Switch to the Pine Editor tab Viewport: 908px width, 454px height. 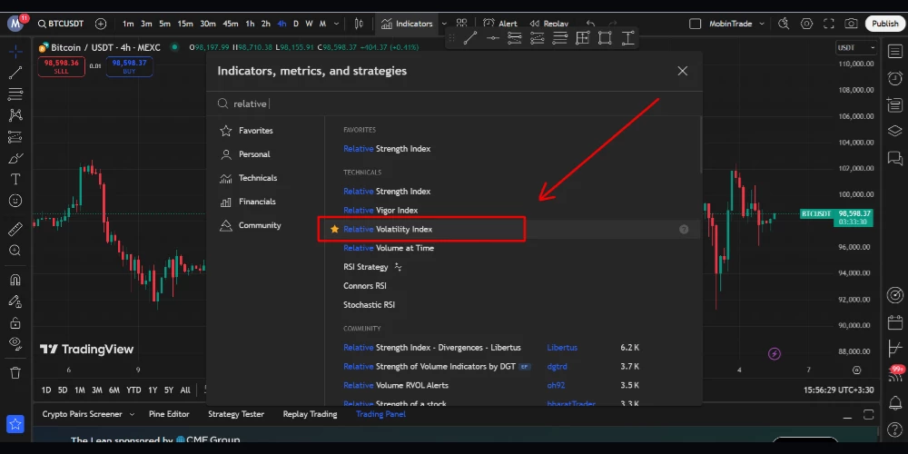(170, 414)
